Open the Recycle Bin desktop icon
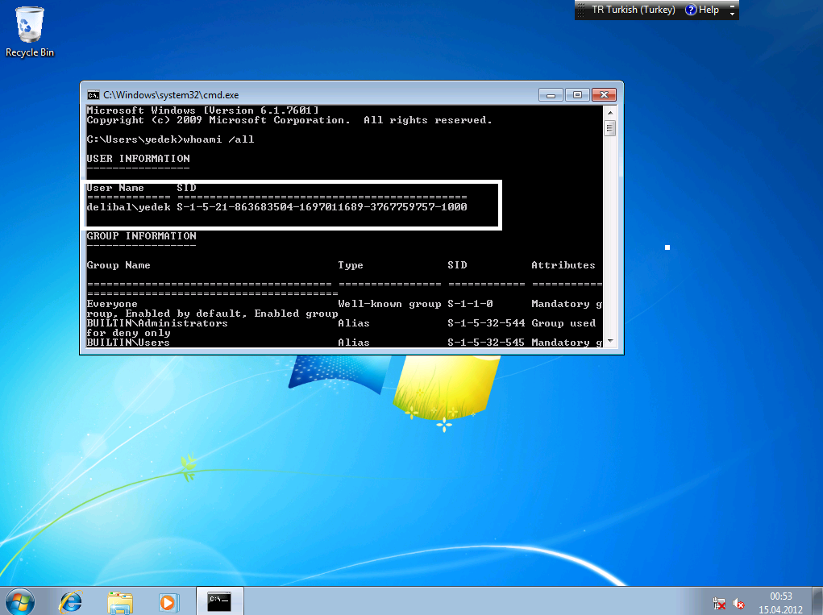The image size is (823, 615). 30,31
